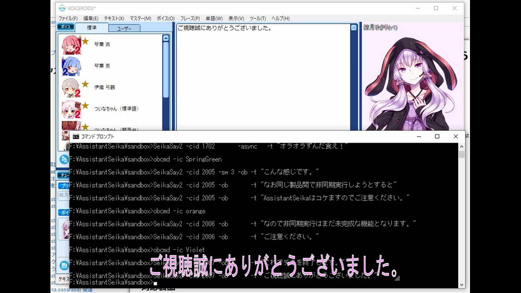Switch to the ユーザー voice tab

[124, 29]
